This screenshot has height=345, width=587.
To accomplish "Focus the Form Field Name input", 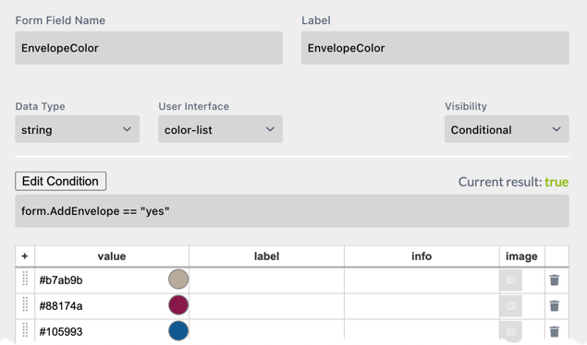I will click(x=149, y=48).
